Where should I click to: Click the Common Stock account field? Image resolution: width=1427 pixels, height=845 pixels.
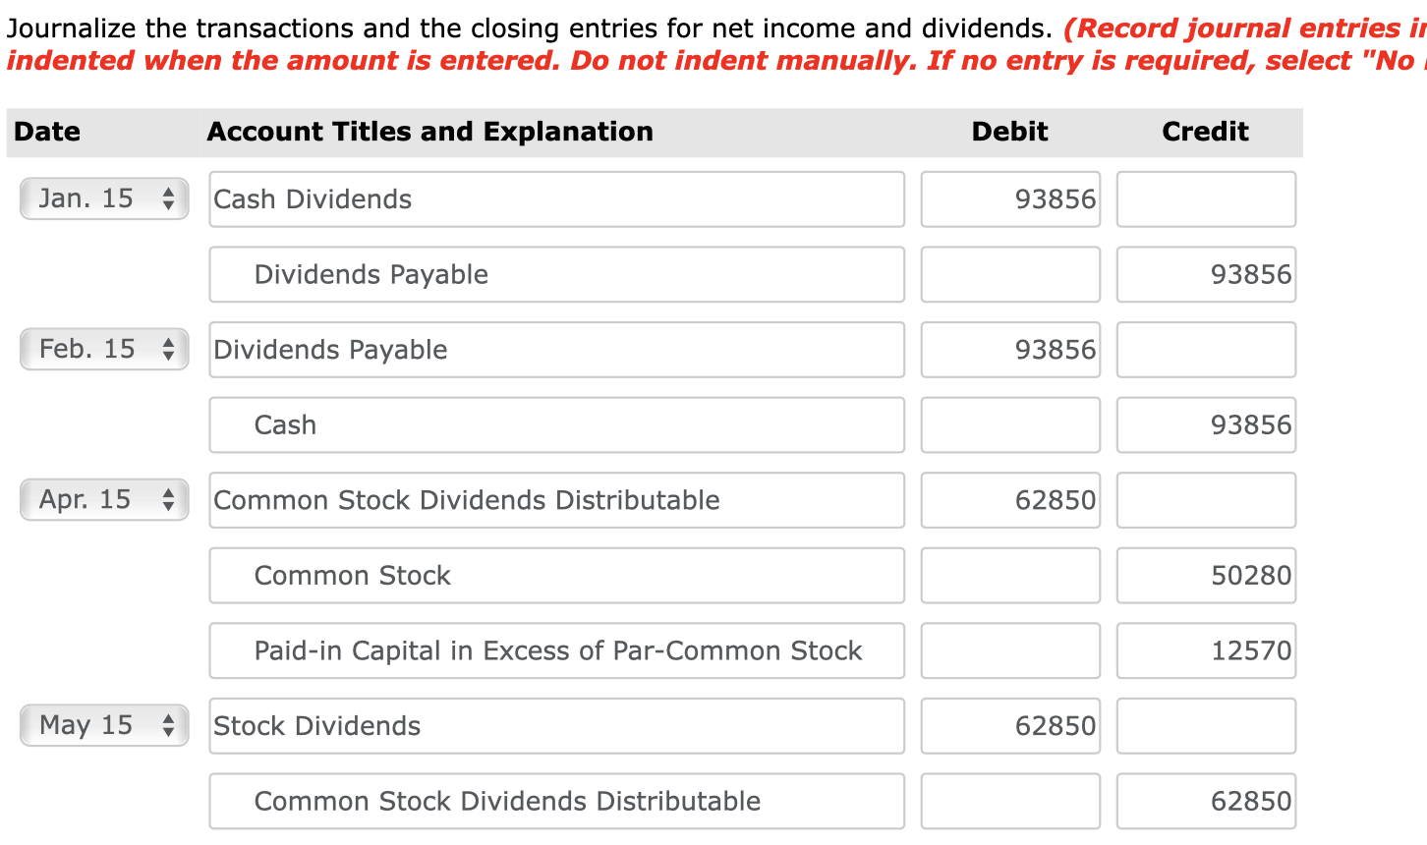[555, 575]
